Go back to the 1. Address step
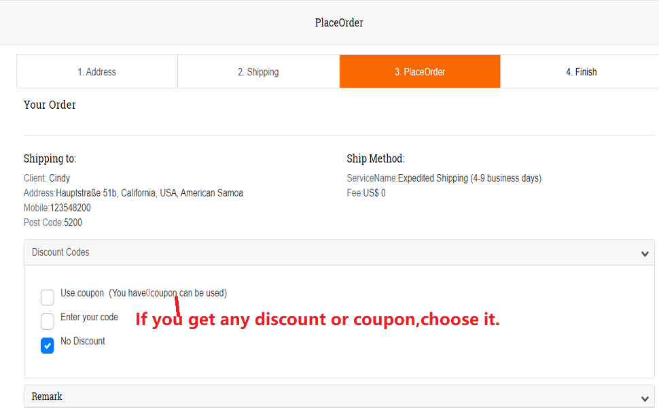The height and width of the screenshot is (408, 659). [96, 72]
